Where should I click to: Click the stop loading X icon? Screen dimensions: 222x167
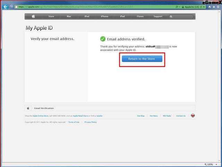coord(204,7)
